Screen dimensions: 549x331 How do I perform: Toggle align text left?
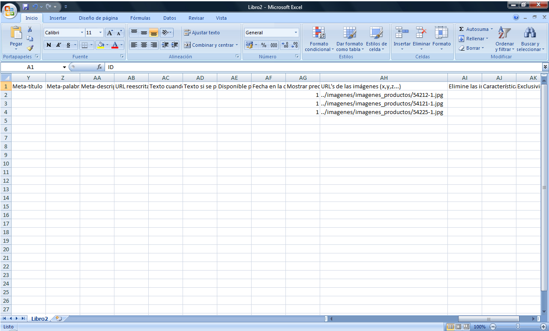pos(134,45)
